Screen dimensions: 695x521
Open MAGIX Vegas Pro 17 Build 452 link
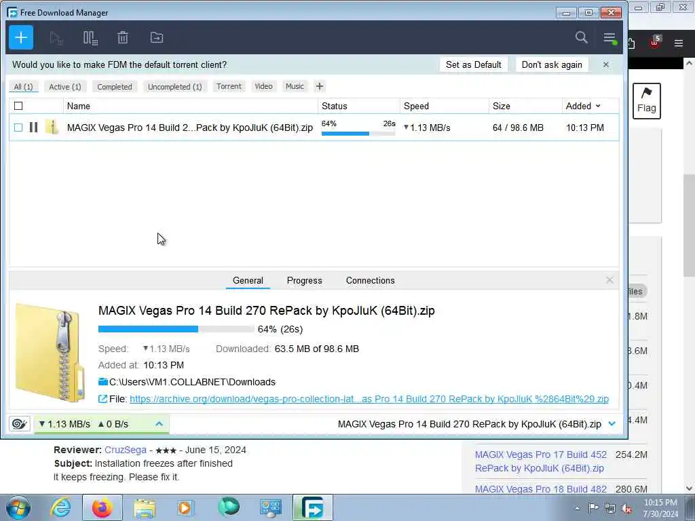click(x=541, y=461)
